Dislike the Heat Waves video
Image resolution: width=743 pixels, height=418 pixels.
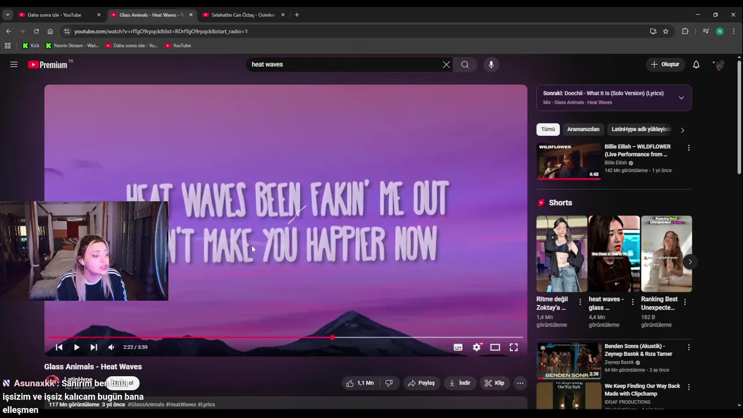click(389, 383)
